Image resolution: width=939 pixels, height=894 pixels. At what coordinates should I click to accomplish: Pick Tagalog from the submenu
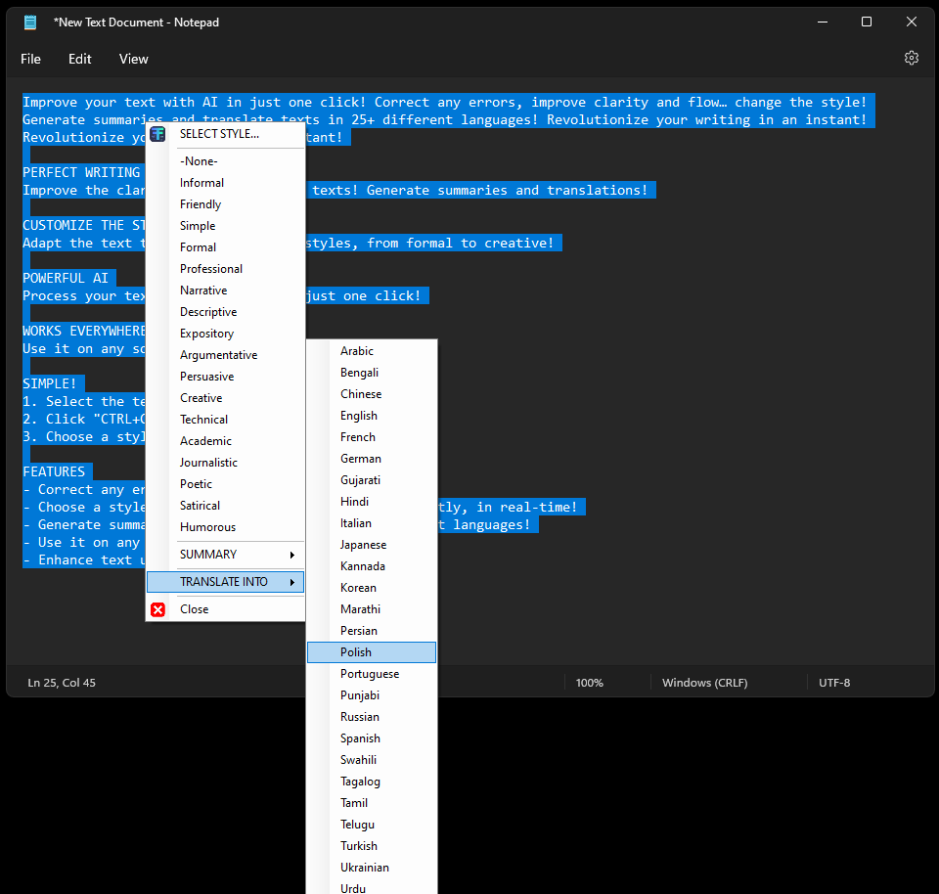[372, 782]
